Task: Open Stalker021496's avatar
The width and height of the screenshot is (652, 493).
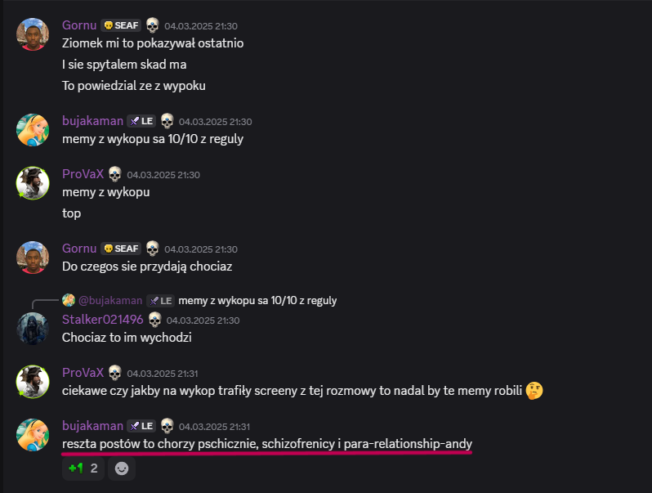Action: tap(33, 328)
